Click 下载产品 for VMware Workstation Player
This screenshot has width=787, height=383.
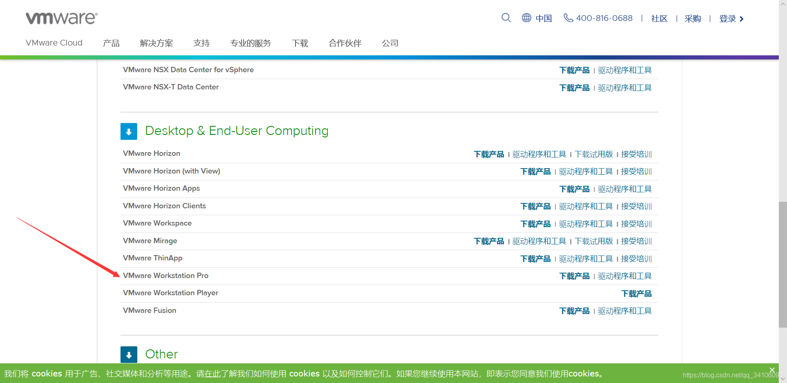pyautogui.click(x=636, y=294)
